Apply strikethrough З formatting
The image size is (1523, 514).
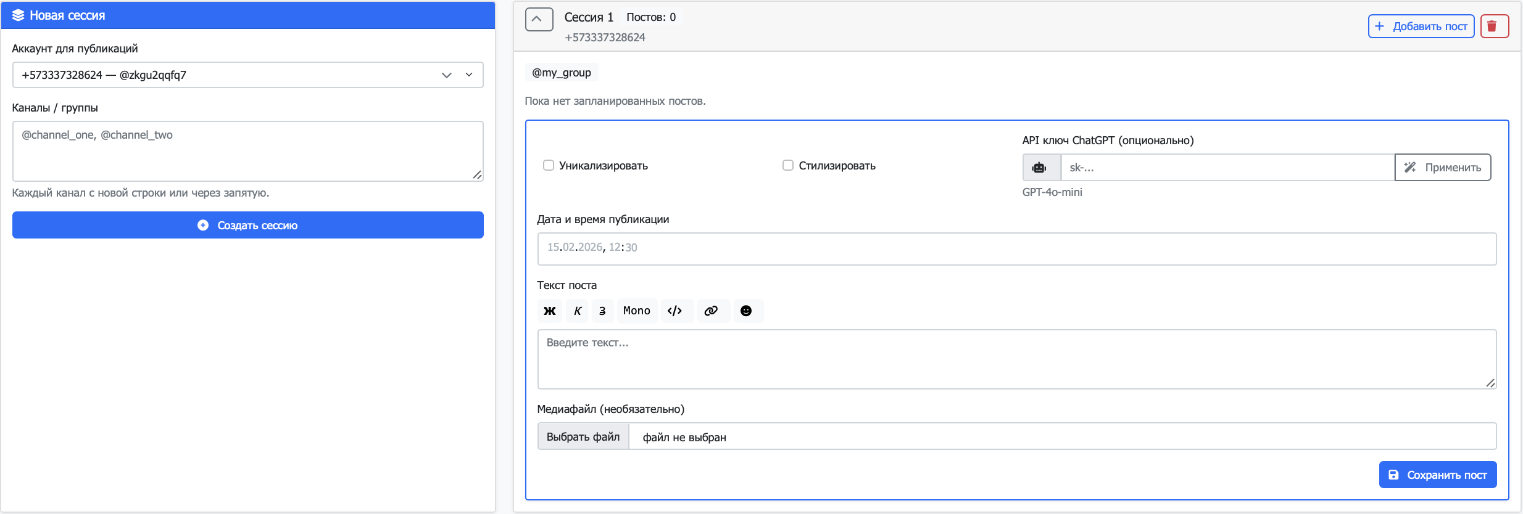(x=602, y=311)
